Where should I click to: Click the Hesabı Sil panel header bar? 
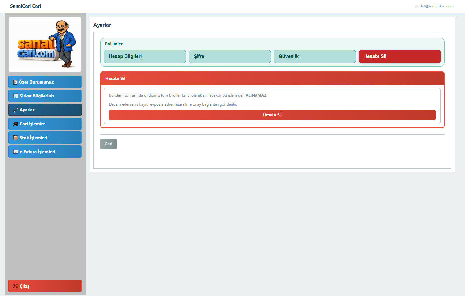[x=272, y=78]
